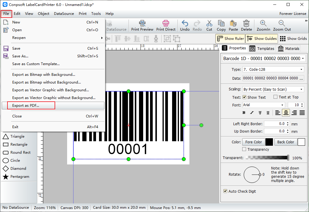
Task: Click the white back color swatch
Action: (301, 142)
